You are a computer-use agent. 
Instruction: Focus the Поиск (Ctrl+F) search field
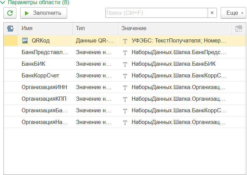[x=157, y=13]
